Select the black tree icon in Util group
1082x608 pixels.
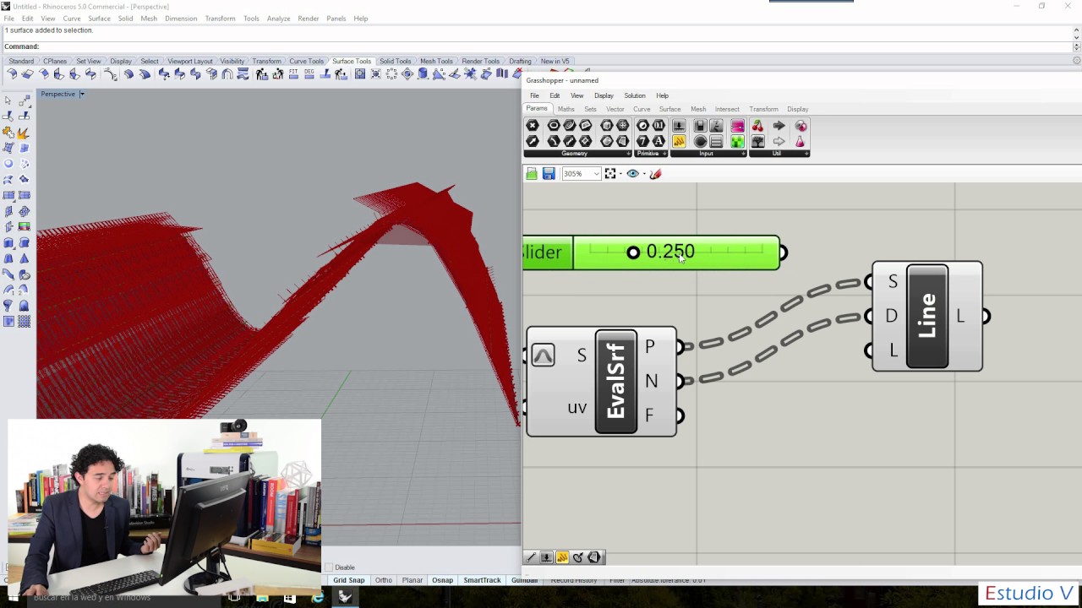point(757,141)
